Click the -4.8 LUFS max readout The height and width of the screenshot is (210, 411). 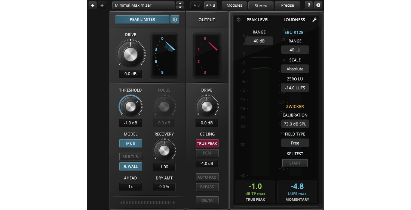[x=297, y=192]
